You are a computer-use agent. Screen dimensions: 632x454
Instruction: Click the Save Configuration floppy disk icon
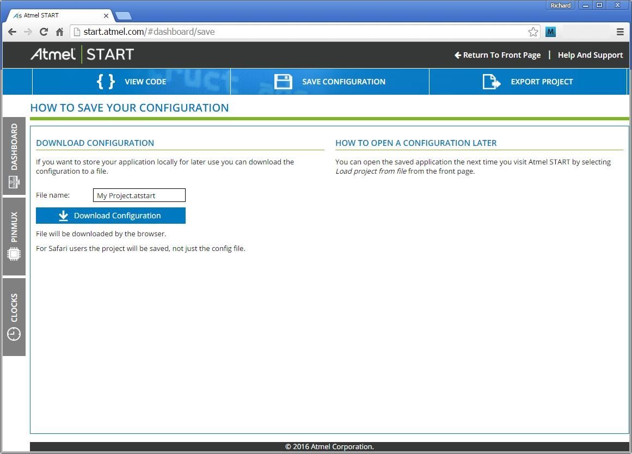pyautogui.click(x=283, y=82)
